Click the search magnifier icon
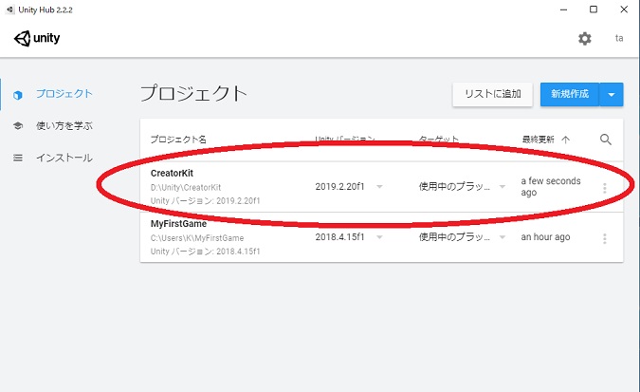This screenshot has height=392, width=640. pos(606,140)
